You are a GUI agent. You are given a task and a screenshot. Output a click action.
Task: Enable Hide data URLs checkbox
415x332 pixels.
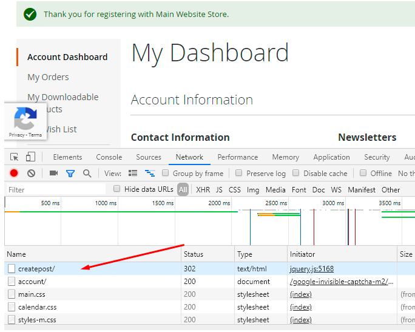(x=117, y=189)
